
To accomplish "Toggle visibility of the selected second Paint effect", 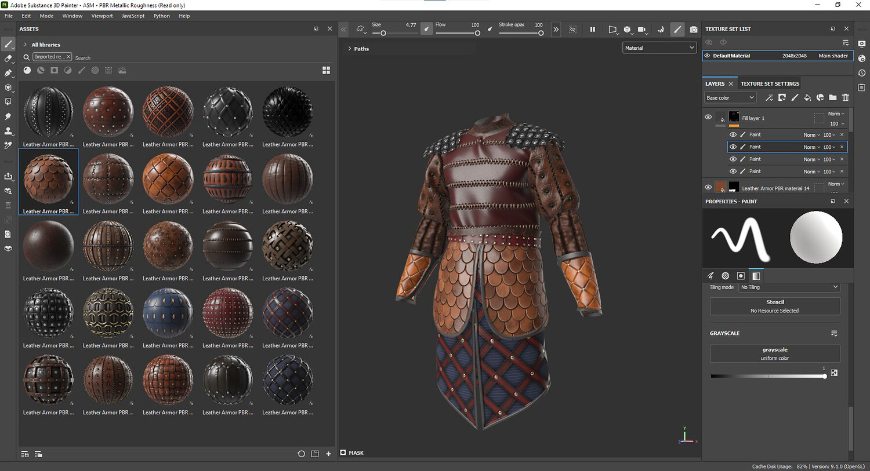I will tap(733, 147).
